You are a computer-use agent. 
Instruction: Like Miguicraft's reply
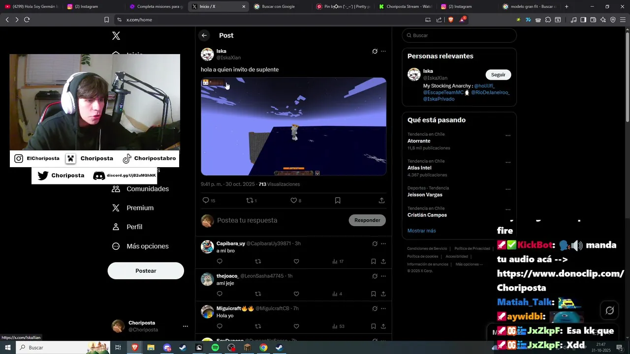click(x=296, y=326)
